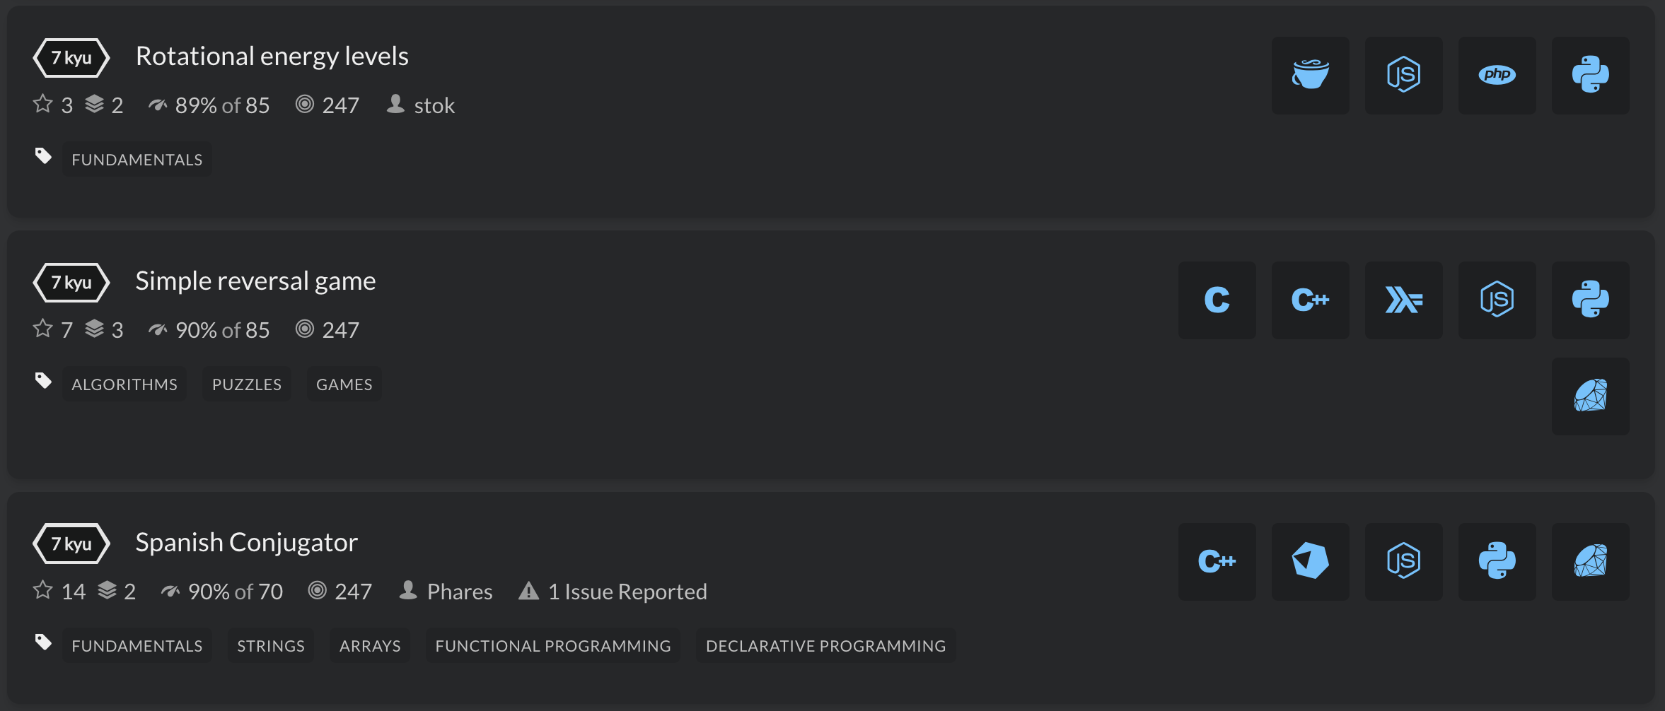Click the Python icon on Rotational energy levels

click(1591, 75)
